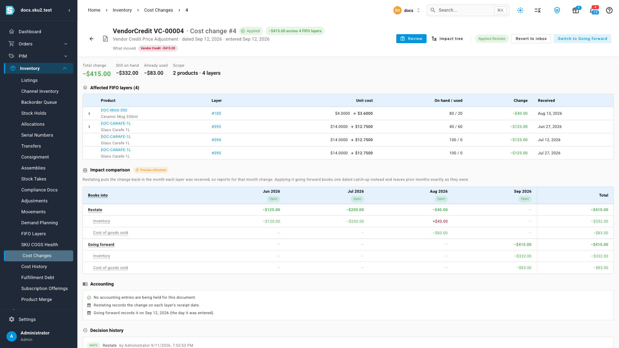Click the shield icon in top bar

tap(557, 10)
